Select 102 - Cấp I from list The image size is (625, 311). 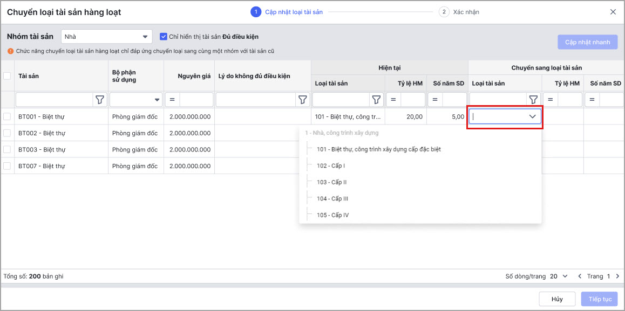(x=330, y=166)
